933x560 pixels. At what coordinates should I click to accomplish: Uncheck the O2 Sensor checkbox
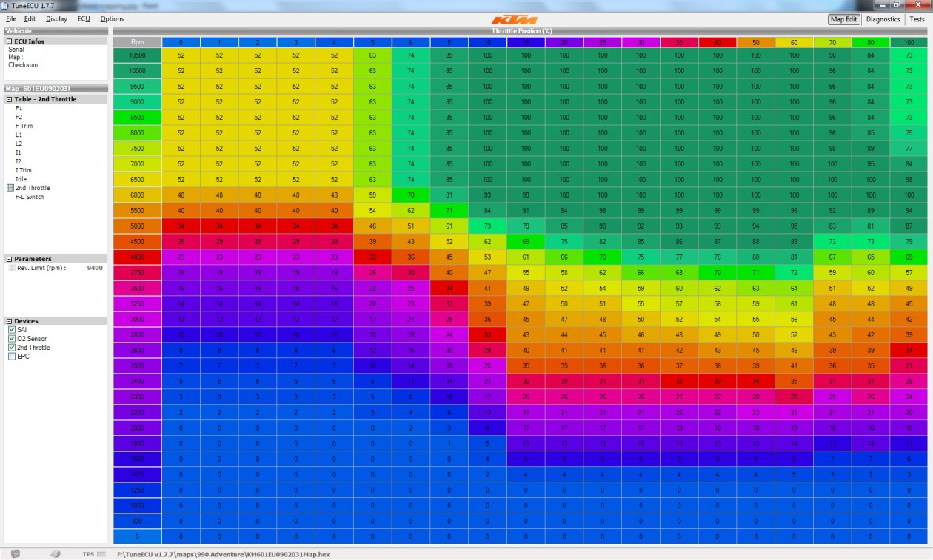[x=11, y=339]
